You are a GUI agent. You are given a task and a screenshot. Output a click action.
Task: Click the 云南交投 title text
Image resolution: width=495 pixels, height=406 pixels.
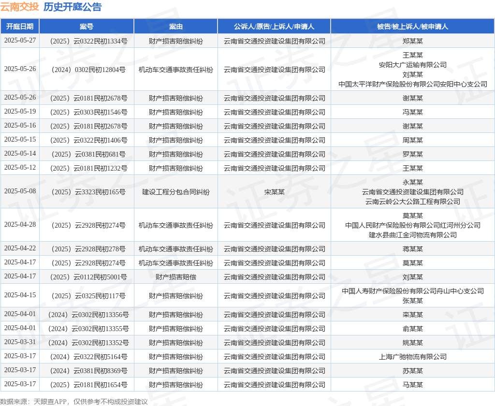click(19, 7)
